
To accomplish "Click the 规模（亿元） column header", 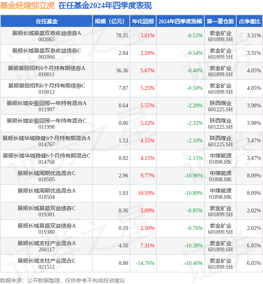I will (x=111, y=21).
